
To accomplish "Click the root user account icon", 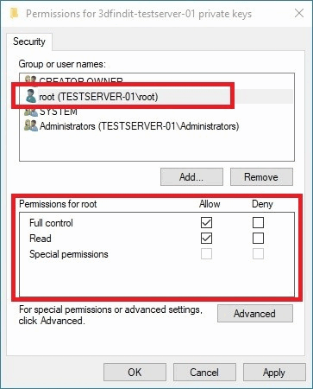I will click(x=31, y=96).
